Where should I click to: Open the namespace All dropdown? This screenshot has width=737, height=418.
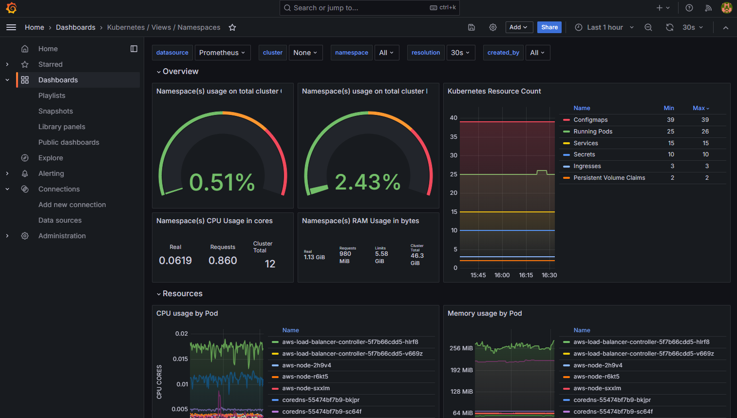(387, 53)
